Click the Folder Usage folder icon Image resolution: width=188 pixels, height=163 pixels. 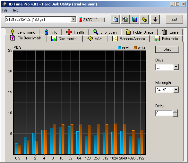(128, 32)
